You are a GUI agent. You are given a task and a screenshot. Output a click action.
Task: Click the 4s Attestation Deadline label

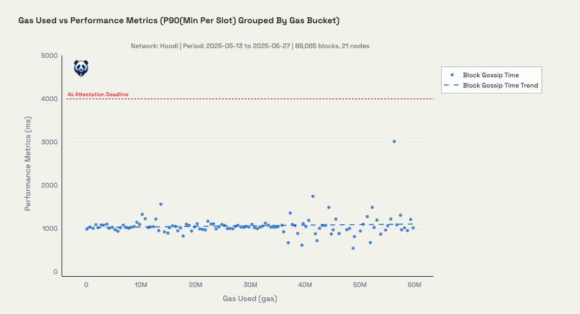98,95
